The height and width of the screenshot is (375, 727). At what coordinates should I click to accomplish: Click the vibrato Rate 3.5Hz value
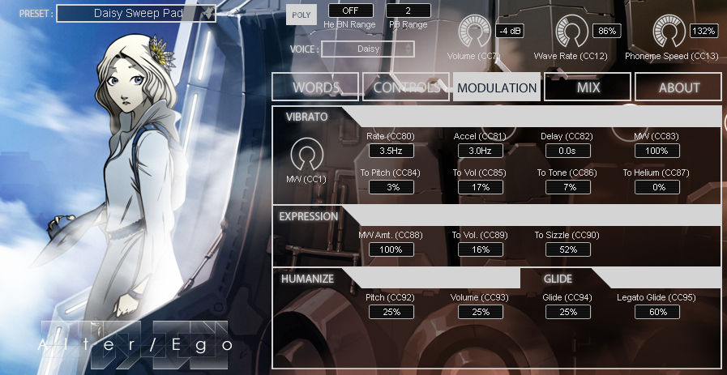point(391,151)
